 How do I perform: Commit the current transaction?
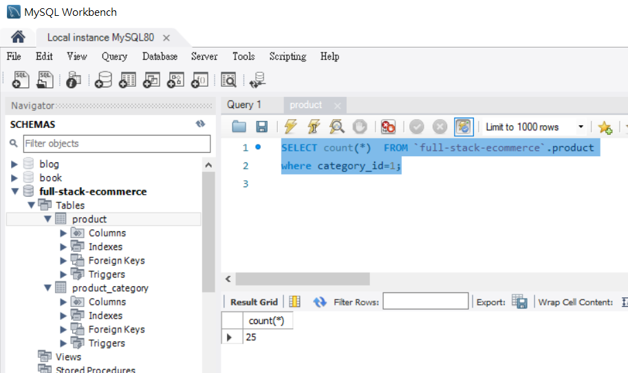click(417, 127)
